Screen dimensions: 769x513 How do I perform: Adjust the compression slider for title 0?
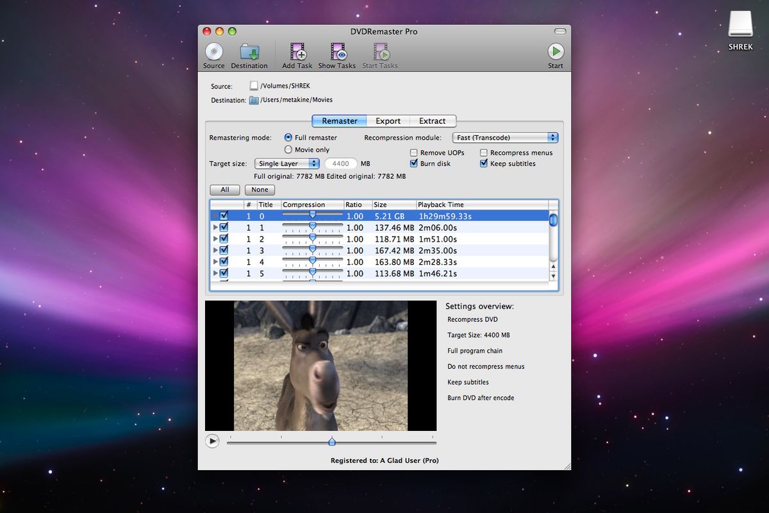point(312,215)
